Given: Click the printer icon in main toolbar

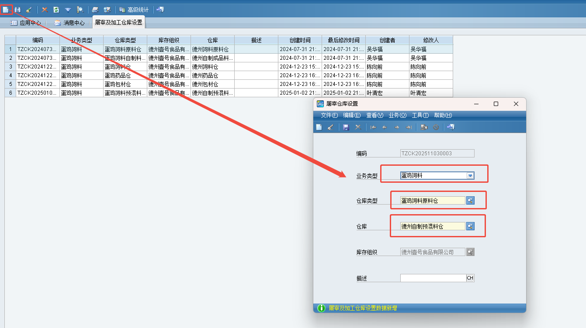Looking at the screenshot, I should 95,10.
